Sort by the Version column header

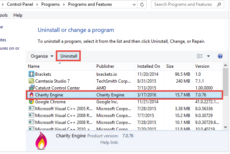[208, 66]
